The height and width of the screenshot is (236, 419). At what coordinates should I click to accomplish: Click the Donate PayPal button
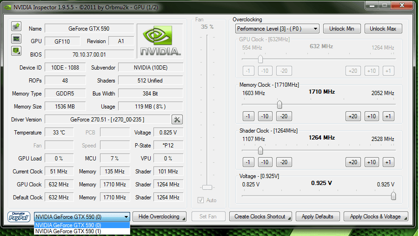tap(19, 217)
